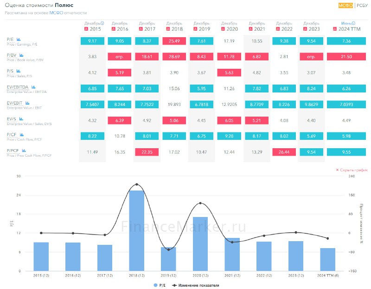Open the 2020 PDF report icon
This screenshot has height=289, width=371.
(x=223, y=29)
